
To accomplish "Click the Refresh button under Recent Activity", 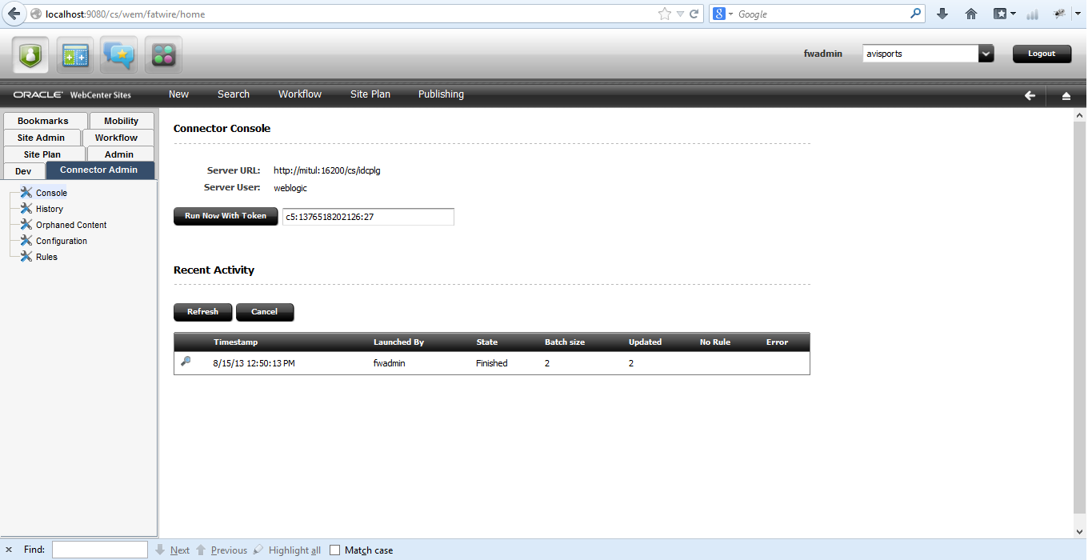I will (202, 312).
